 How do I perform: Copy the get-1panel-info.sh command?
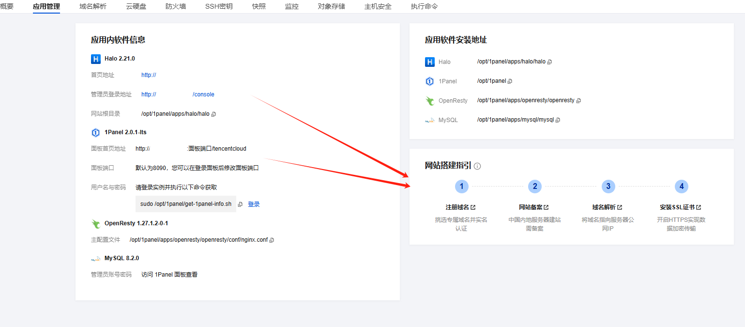(x=240, y=204)
